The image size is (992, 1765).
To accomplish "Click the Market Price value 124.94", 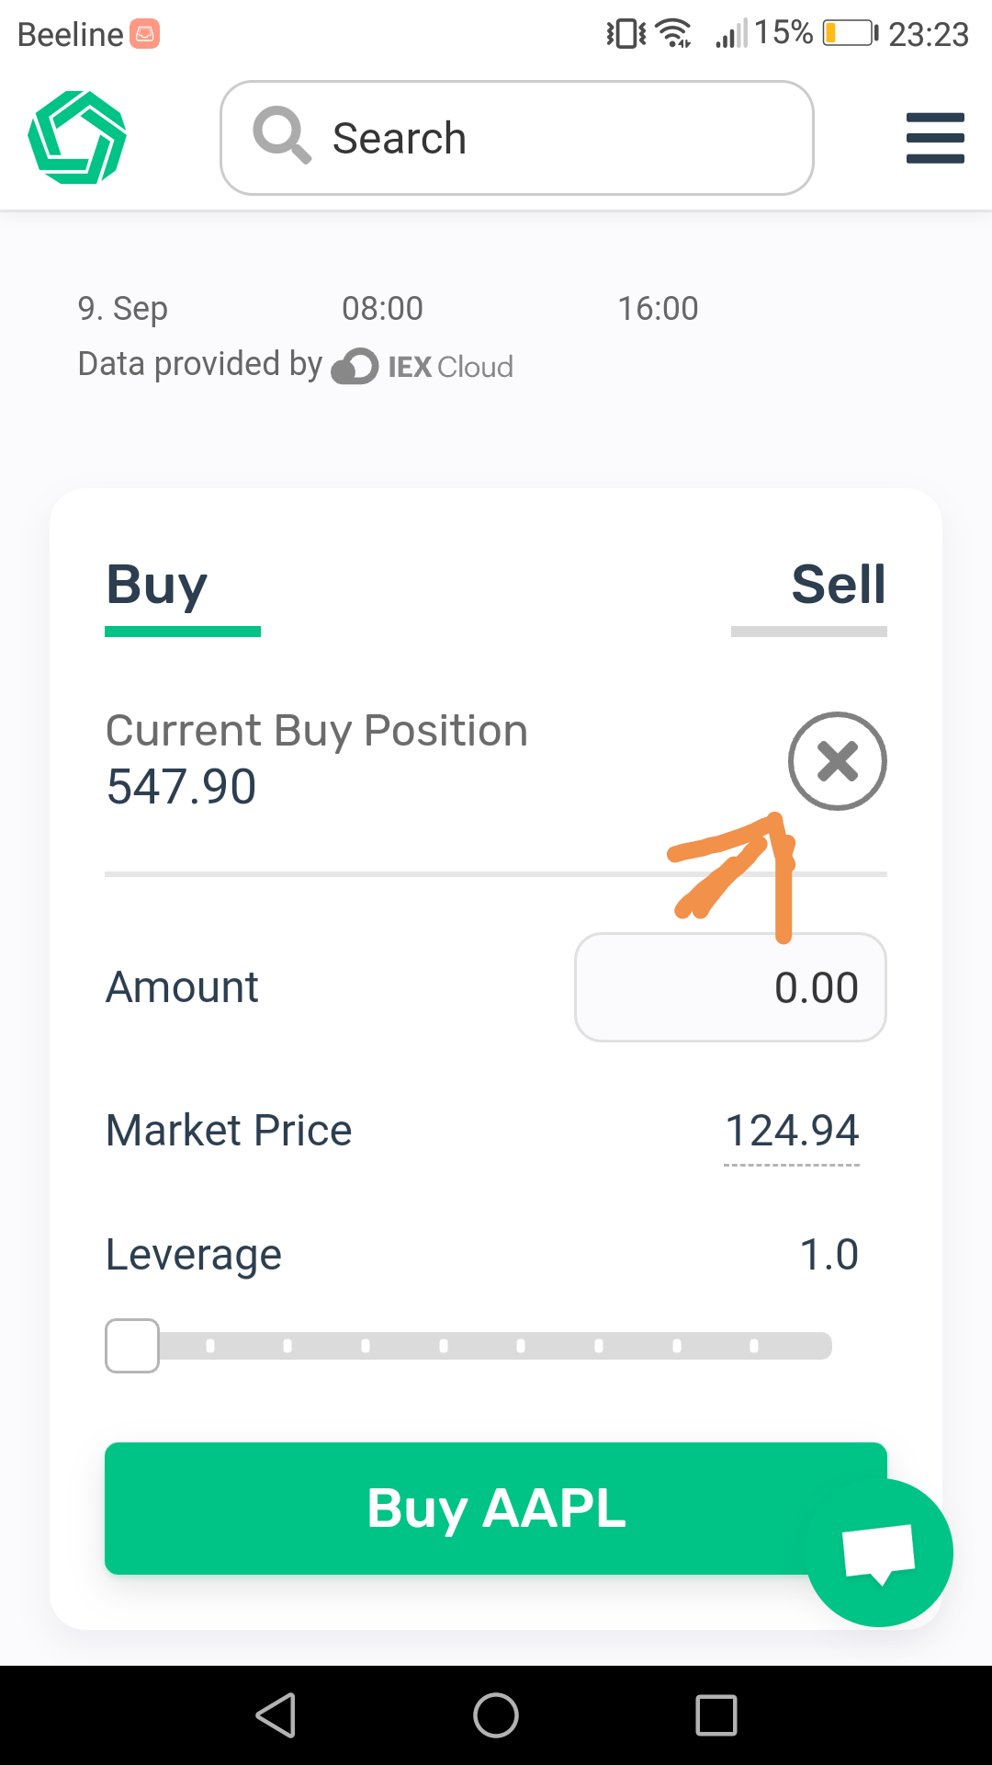I will point(792,1131).
